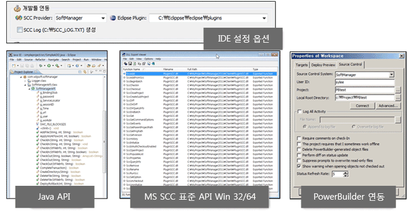Enable the SCC Log generation checkbox
Image resolution: width=418 pixels, height=221 pixels.
[x=20, y=29]
